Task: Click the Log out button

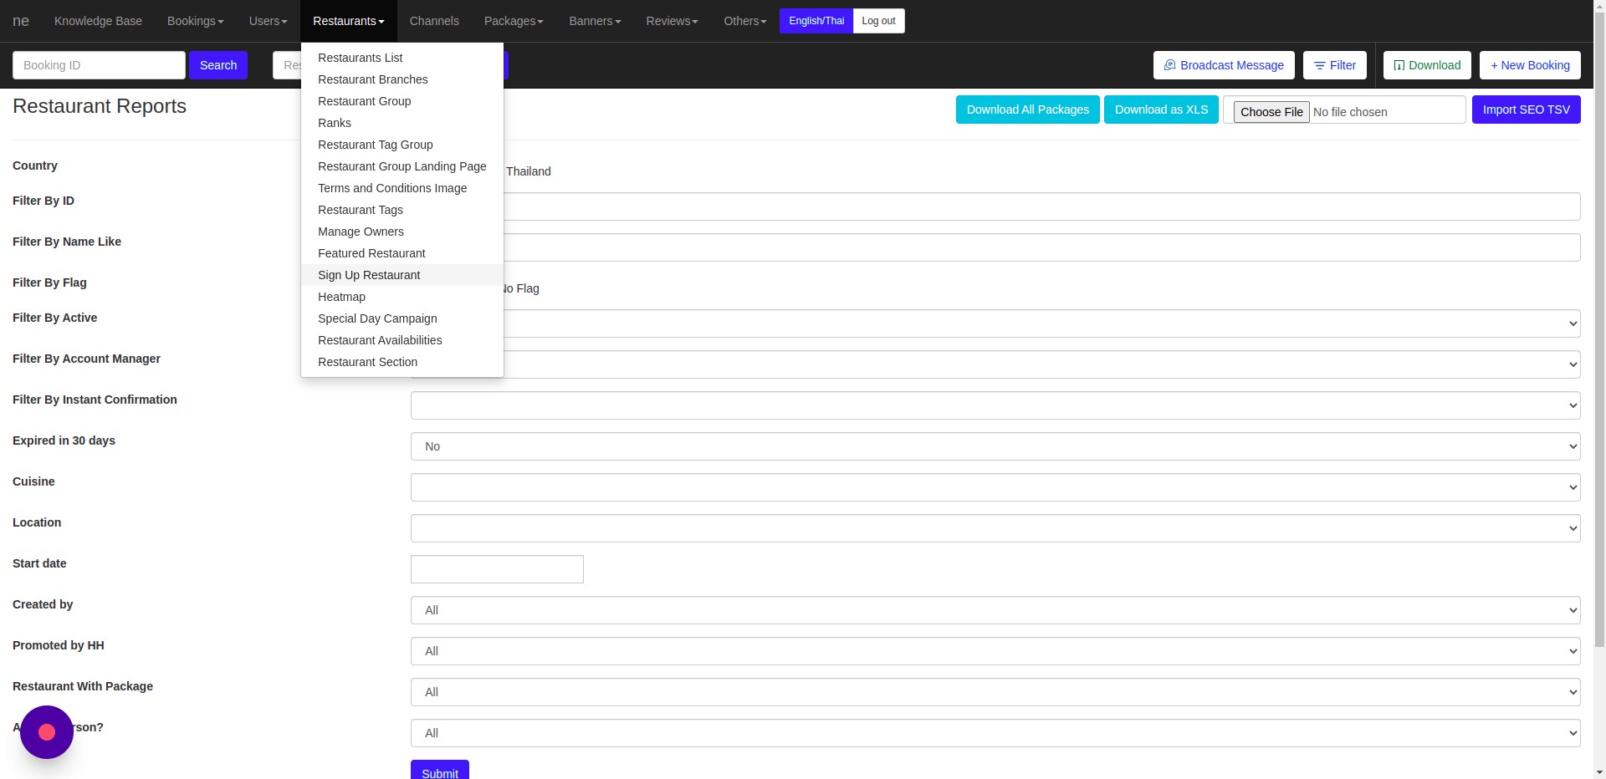Action: (878, 21)
